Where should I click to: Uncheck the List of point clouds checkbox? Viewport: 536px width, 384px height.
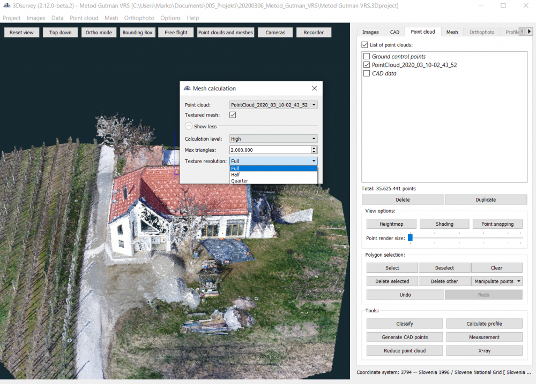(x=365, y=45)
